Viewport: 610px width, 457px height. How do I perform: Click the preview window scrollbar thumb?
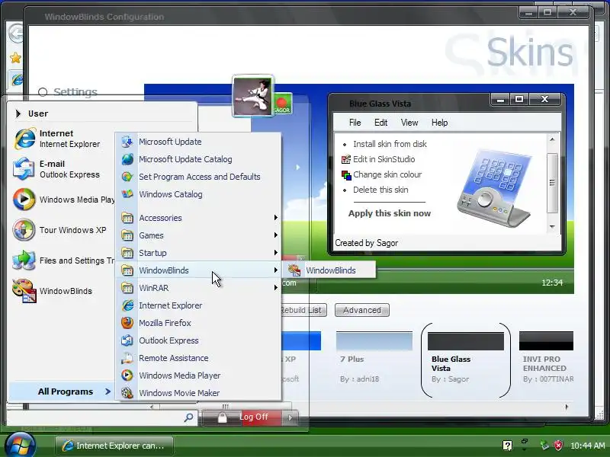tap(552, 183)
